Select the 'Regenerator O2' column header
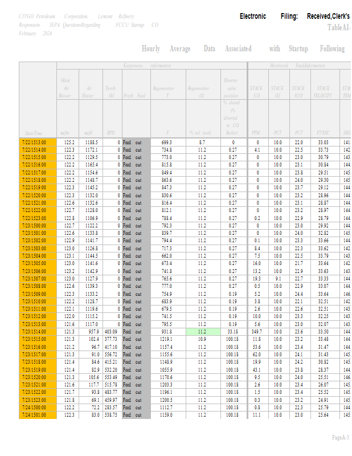The height and width of the screenshot is (456, 352). pyautogui.click(x=198, y=92)
